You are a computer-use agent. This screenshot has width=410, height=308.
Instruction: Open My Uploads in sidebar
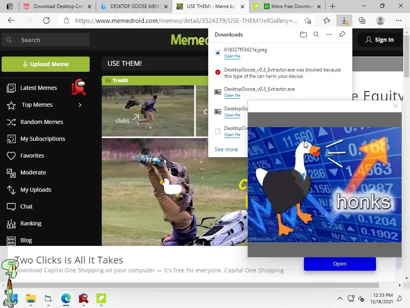coord(36,190)
